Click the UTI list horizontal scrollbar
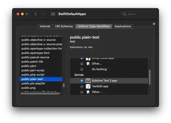Viewport: 171px width, 123px height. tap(40, 94)
